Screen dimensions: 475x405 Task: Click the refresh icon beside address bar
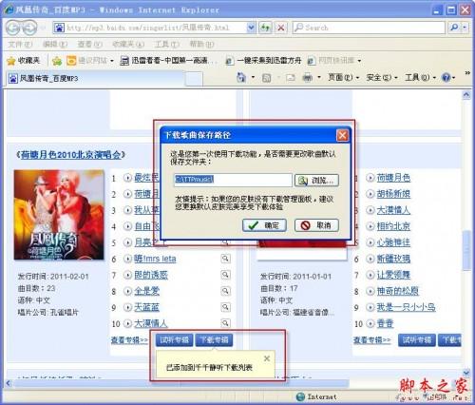(x=265, y=28)
